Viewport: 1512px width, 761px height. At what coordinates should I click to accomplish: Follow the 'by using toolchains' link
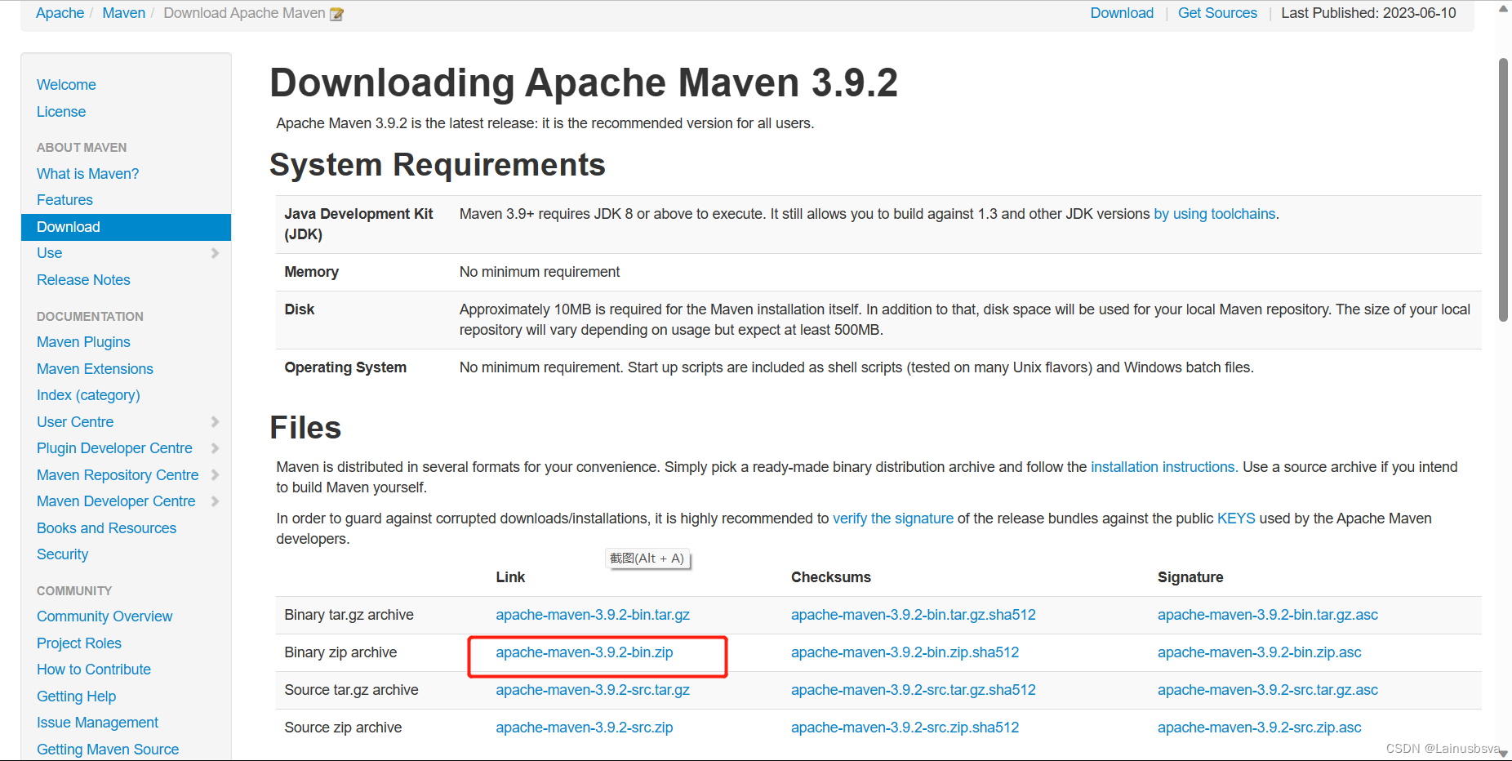[1214, 214]
